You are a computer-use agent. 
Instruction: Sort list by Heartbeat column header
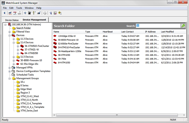[108, 32]
